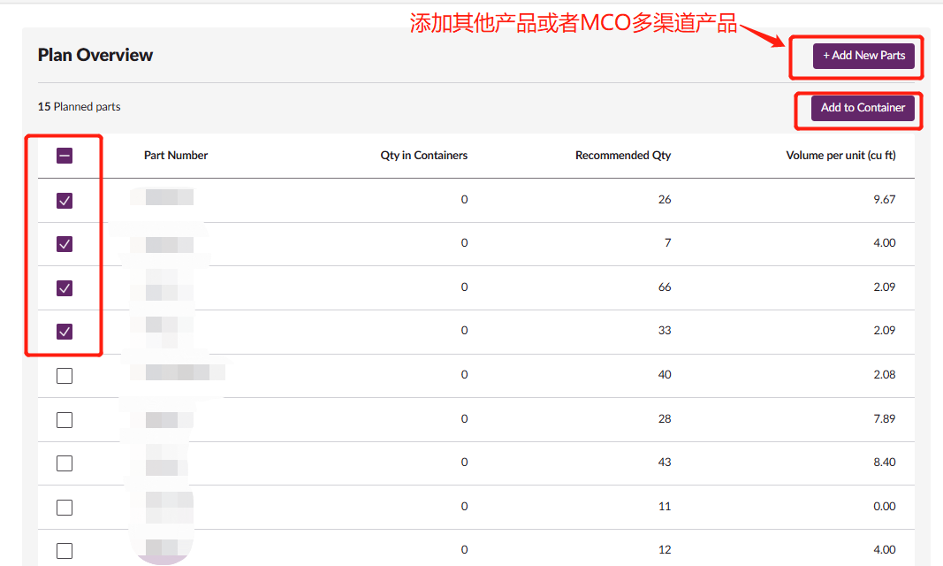This screenshot has width=943, height=566.
Task: Sort by Volume per unit (cu ft) column
Action: tap(840, 155)
